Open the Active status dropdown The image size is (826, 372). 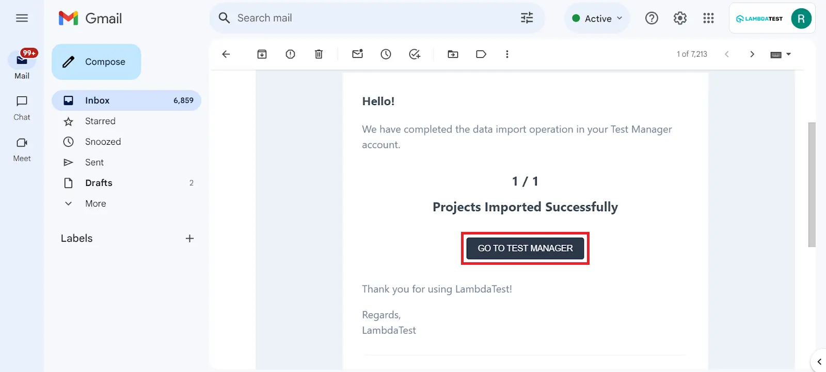597,19
